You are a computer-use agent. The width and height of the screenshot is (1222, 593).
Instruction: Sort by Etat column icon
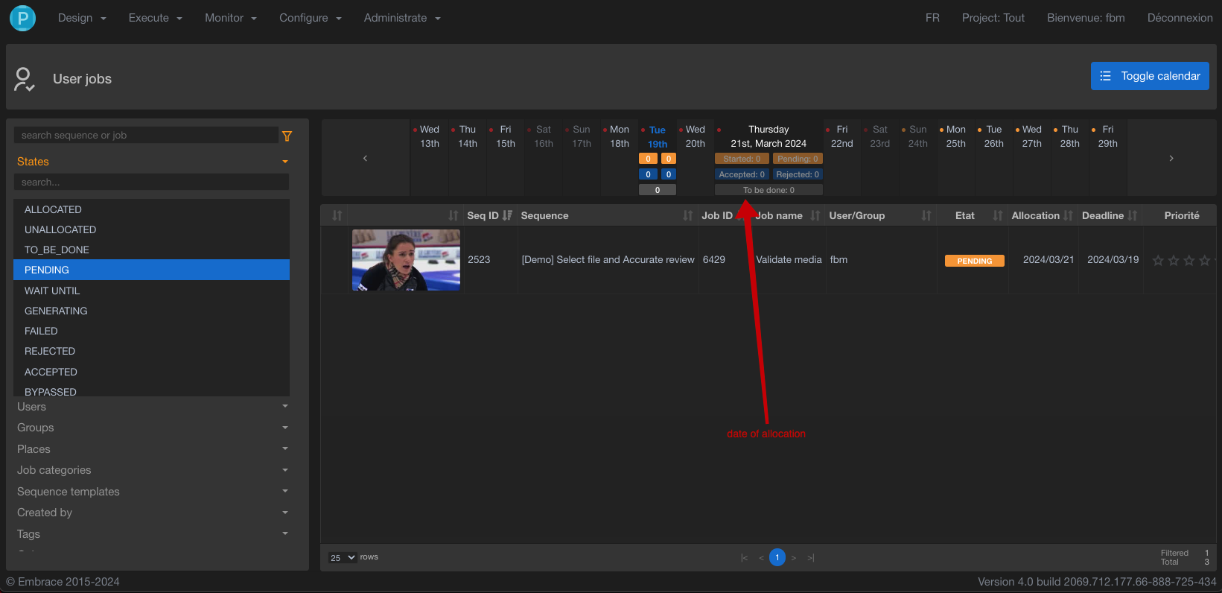click(x=998, y=215)
